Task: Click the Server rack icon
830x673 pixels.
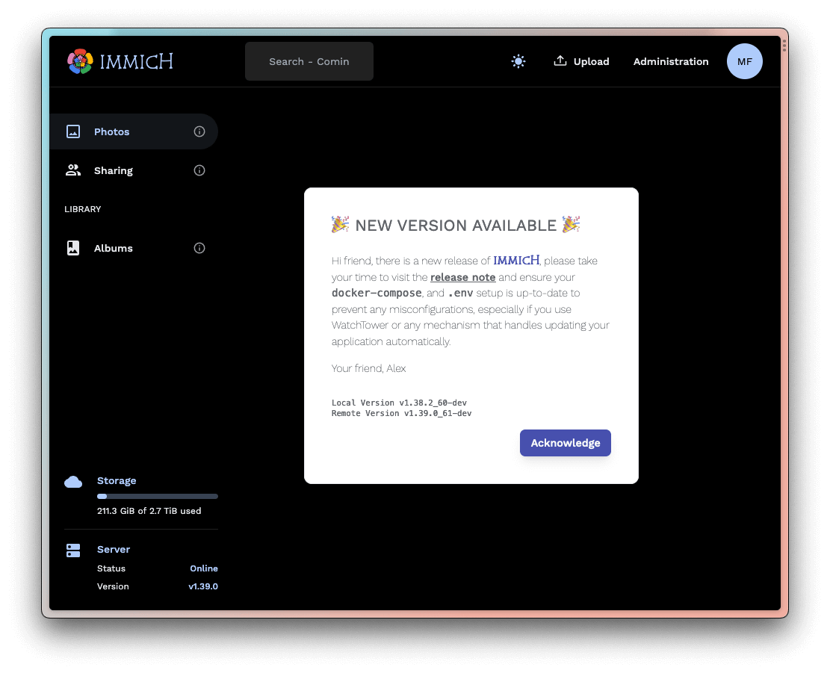Action: pyautogui.click(x=73, y=551)
